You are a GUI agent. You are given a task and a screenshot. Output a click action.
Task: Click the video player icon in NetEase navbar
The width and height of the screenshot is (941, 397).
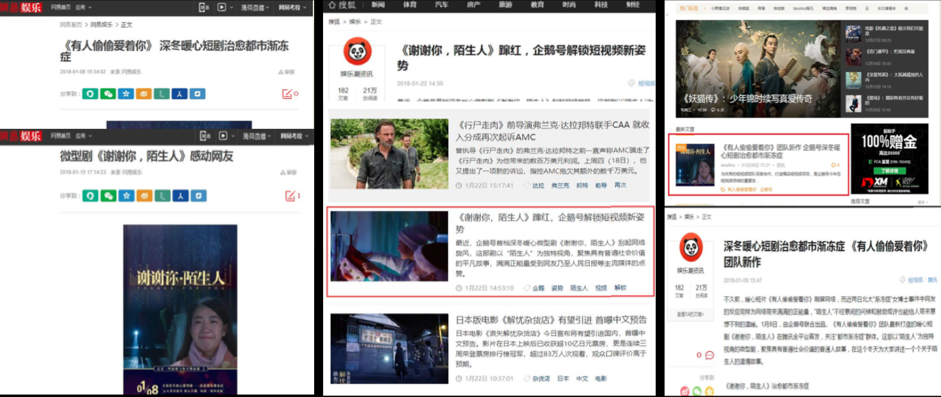click(x=222, y=7)
